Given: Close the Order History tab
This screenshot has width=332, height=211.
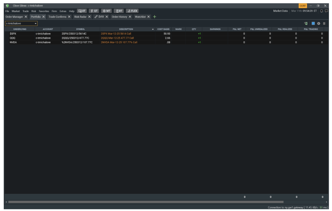Looking at the screenshot, I should (x=130, y=17).
